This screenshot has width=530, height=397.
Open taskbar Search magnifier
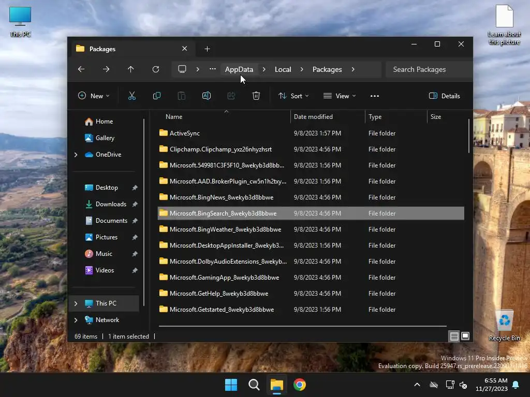coord(254,385)
